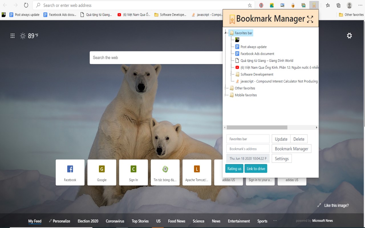Collapse the Favorites bar tree node

(226, 33)
